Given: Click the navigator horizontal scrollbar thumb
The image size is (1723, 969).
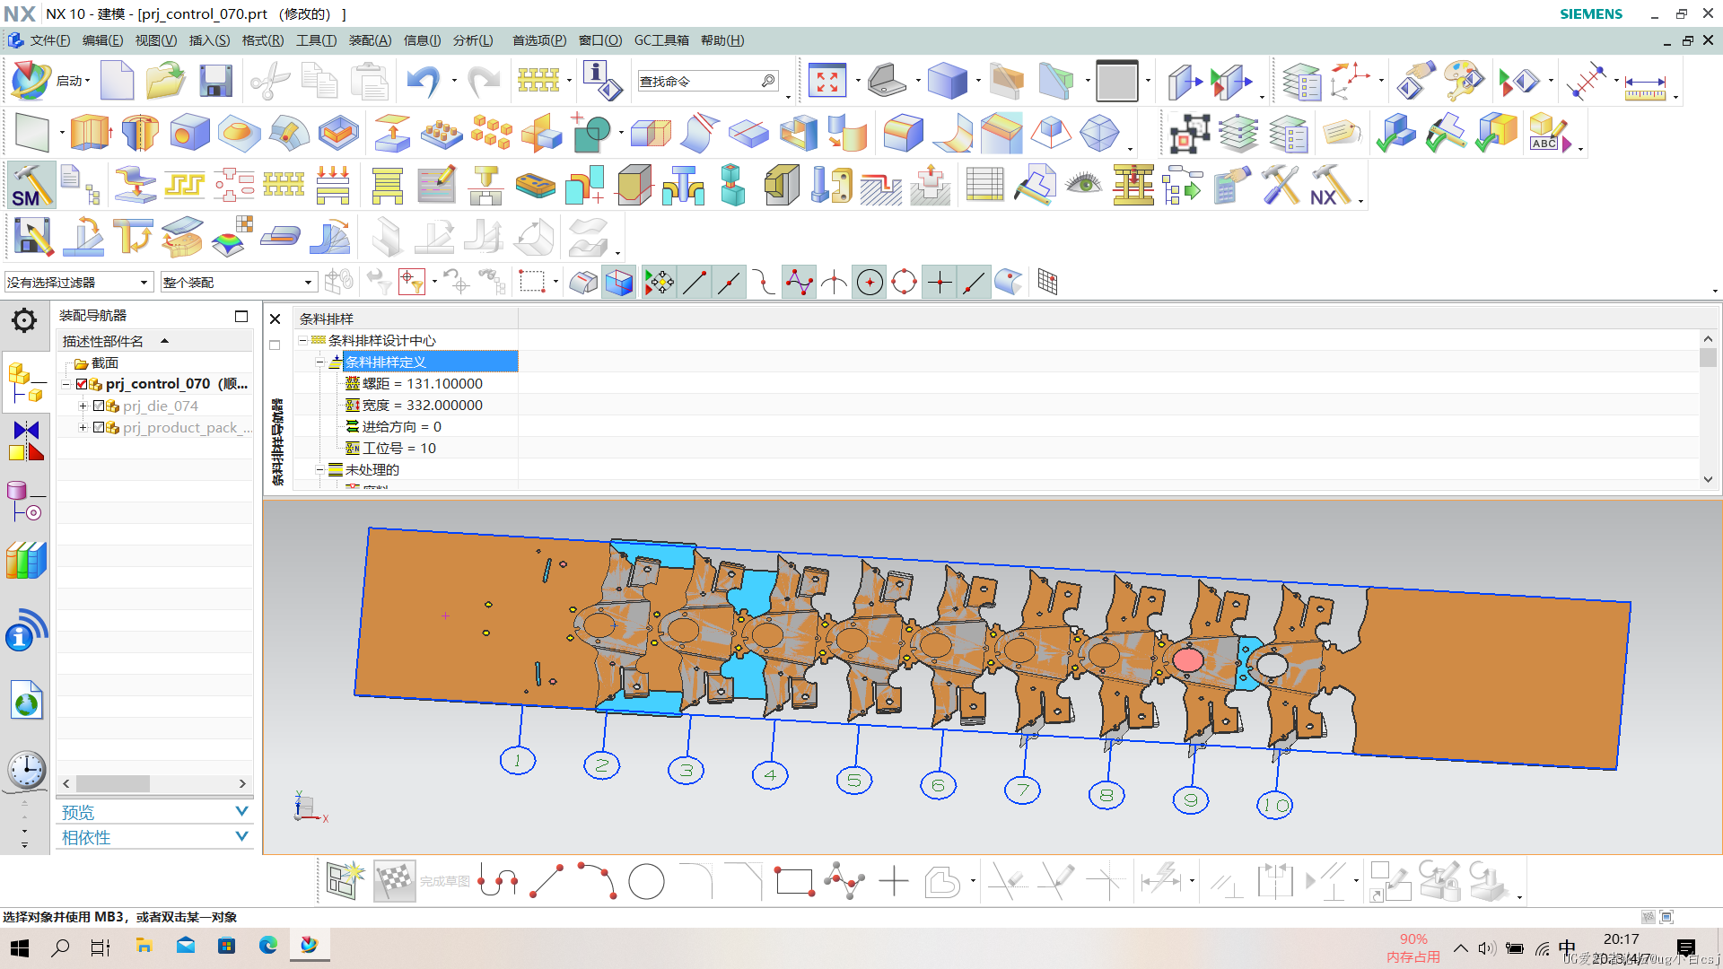Looking at the screenshot, I should (113, 783).
